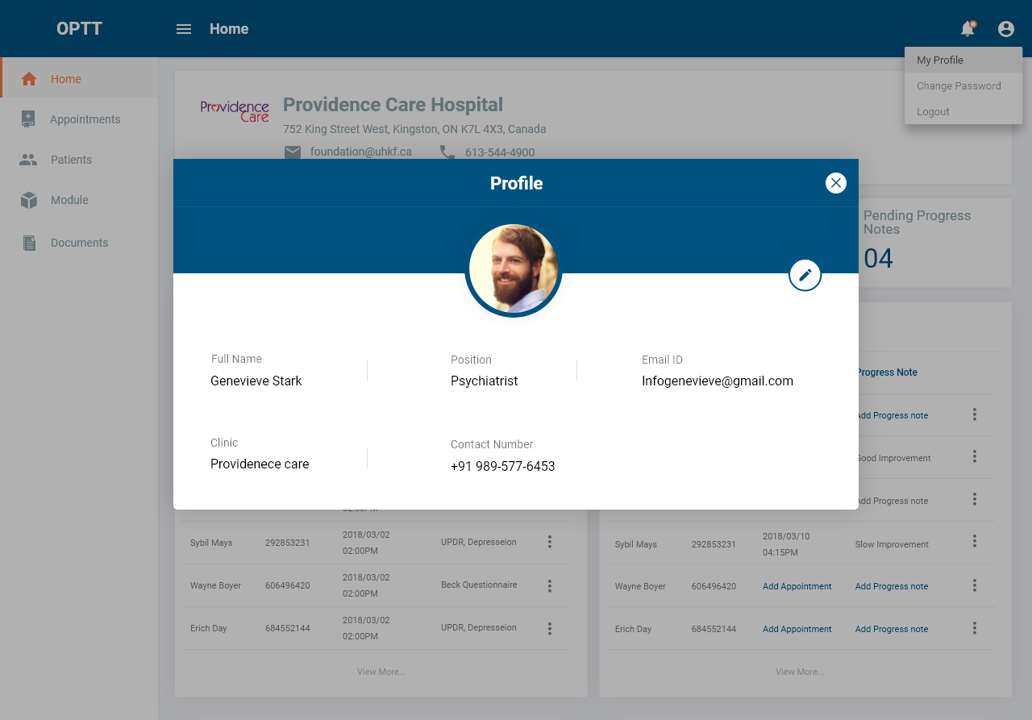
Task: Click the Patients sidebar icon
Action: 29,160
